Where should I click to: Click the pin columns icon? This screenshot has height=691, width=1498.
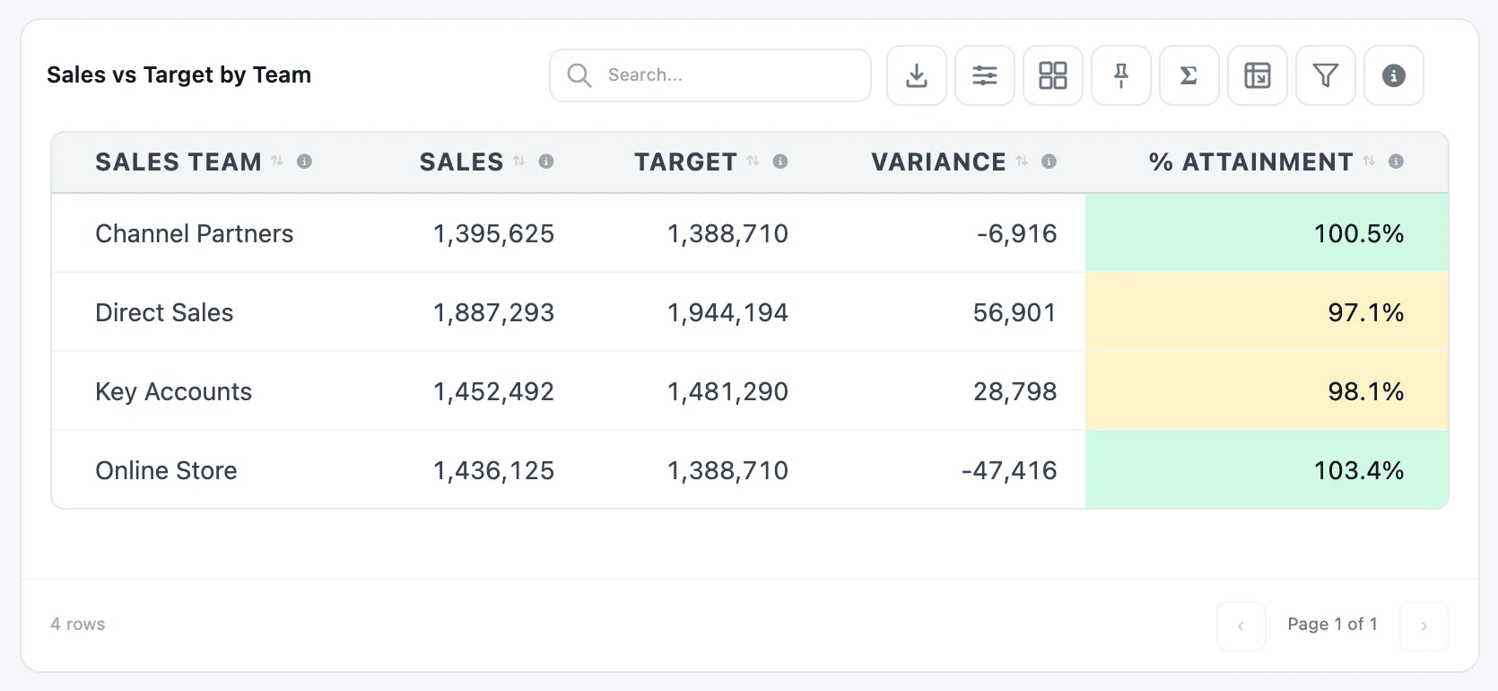coord(1121,75)
